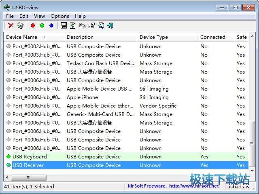The image size is (259, 194).
Task: Click the vertical scrollbar down arrow
Action: (253, 170)
